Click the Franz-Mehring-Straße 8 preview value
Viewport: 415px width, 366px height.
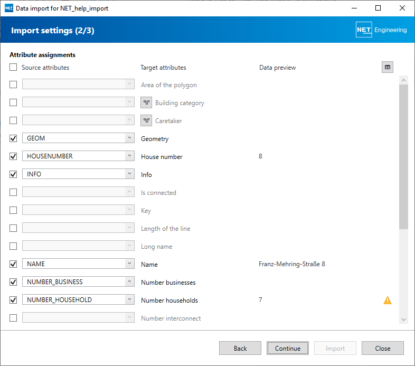[292, 264]
